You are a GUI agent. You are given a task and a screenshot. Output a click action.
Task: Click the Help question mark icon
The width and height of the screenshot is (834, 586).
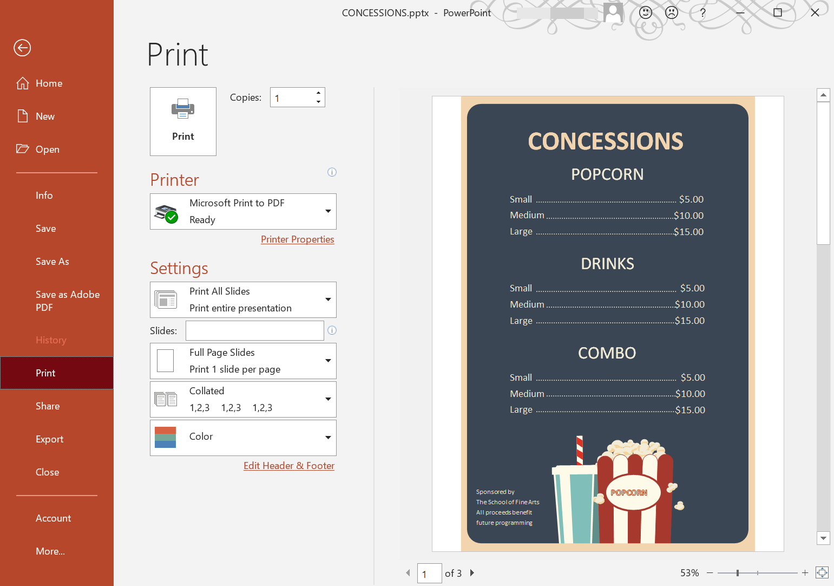tap(702, 12)
